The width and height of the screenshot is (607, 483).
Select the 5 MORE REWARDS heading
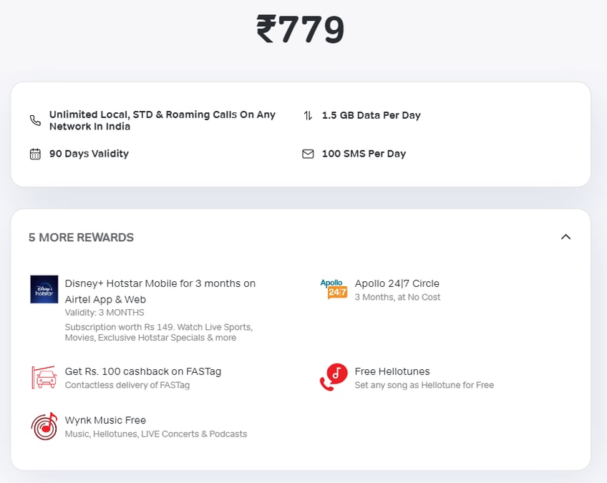click(x=81, y=237)
